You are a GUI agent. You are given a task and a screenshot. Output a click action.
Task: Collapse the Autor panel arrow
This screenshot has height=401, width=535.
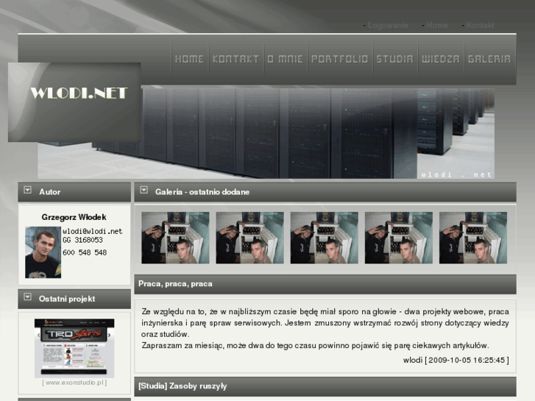[x=28, y=190]
